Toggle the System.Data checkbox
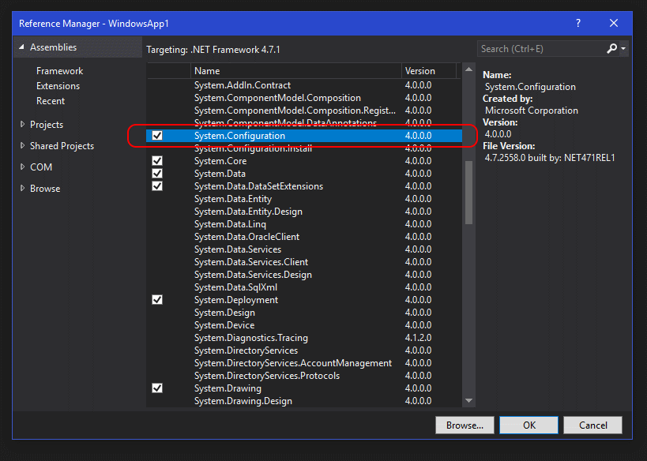647x461 pixels. (x=157, y=174)
